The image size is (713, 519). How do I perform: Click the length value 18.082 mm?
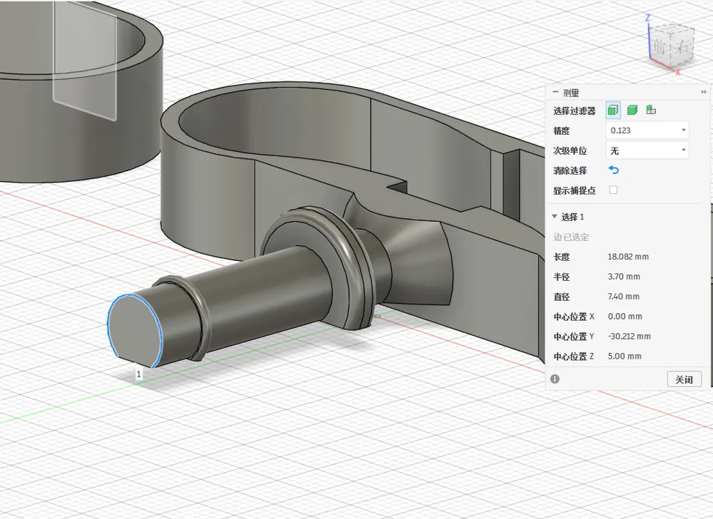628,257
